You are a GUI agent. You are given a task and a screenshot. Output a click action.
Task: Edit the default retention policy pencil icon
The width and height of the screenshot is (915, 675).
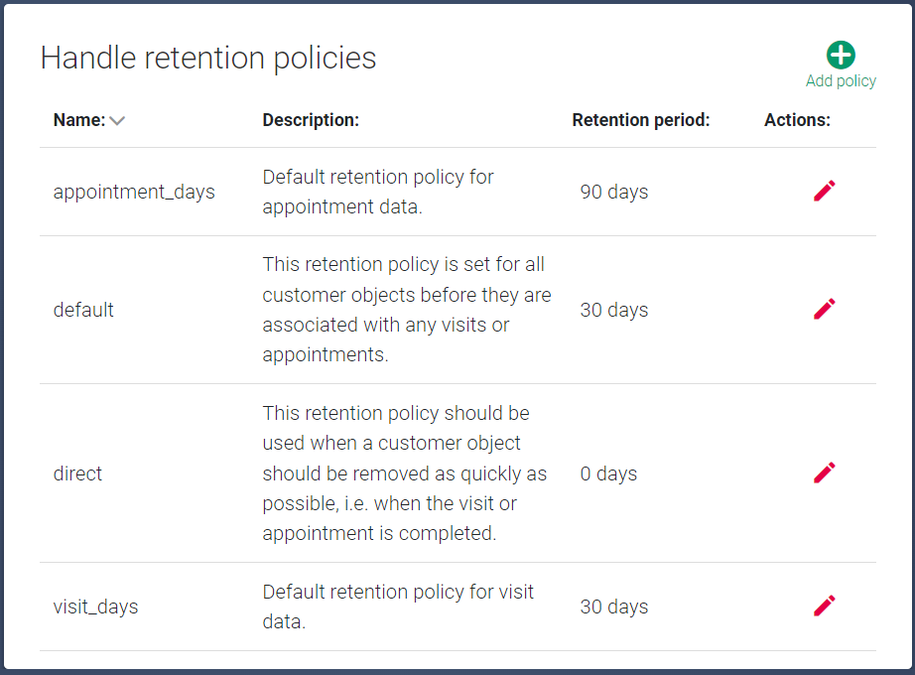pyautogui.click(x=825, y=309)
